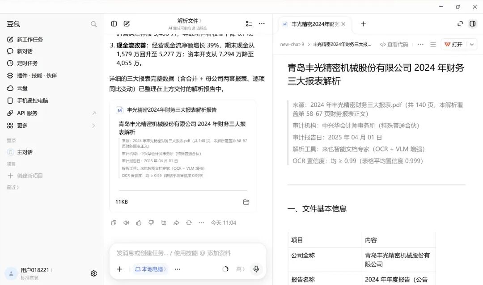Open file folder icon on report card
This screenshot has width=483, height=285.
246,202
